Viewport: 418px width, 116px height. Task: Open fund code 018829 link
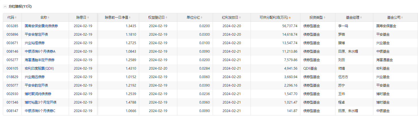point(12,77)
